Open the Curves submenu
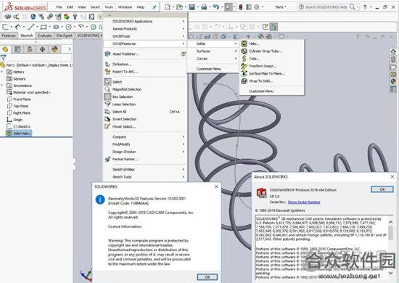399x283 pixels. (x=213, y=59)
